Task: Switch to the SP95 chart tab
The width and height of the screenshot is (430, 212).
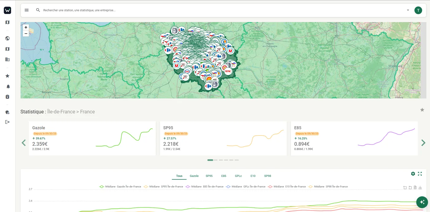Action: [x=209, y=176]
